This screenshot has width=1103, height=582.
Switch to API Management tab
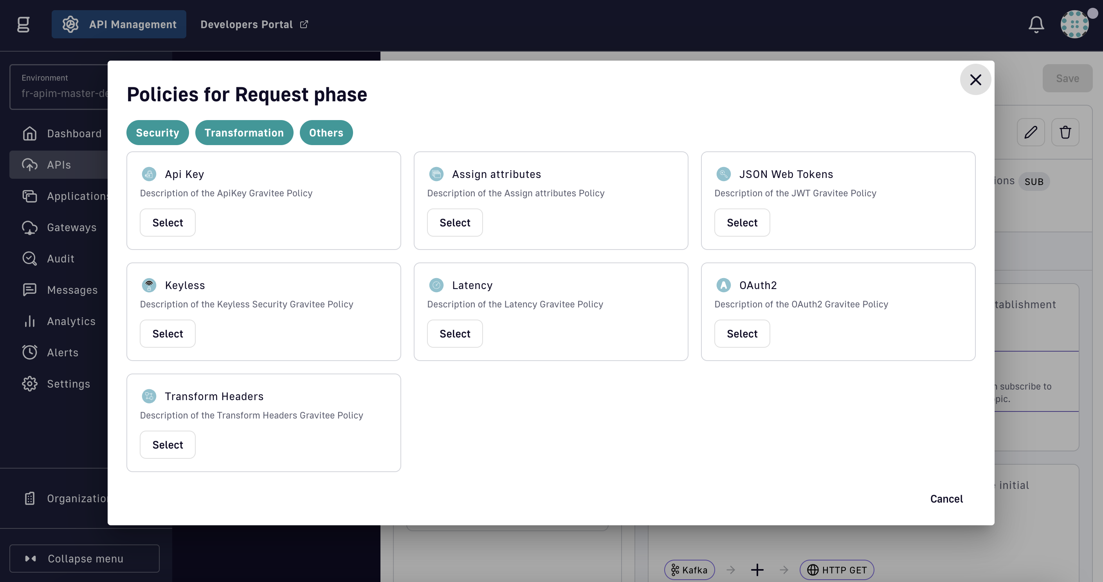coord(119,24)
